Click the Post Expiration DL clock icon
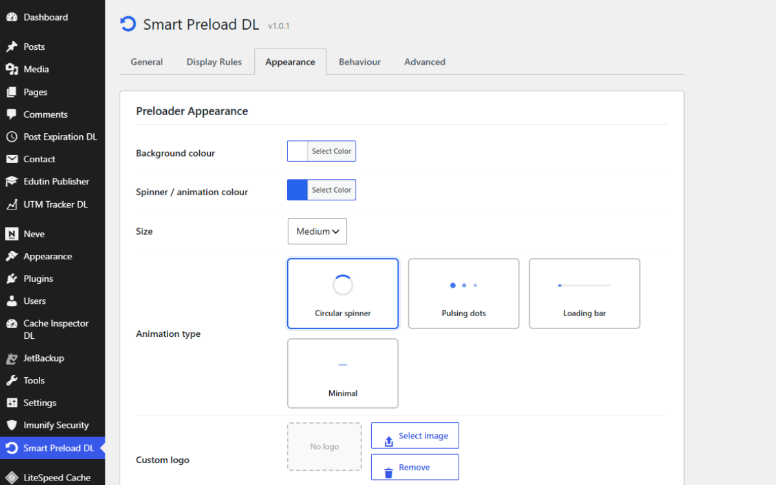Image resolution: width=776 pixels, height=485 pixels. (12, 137)
